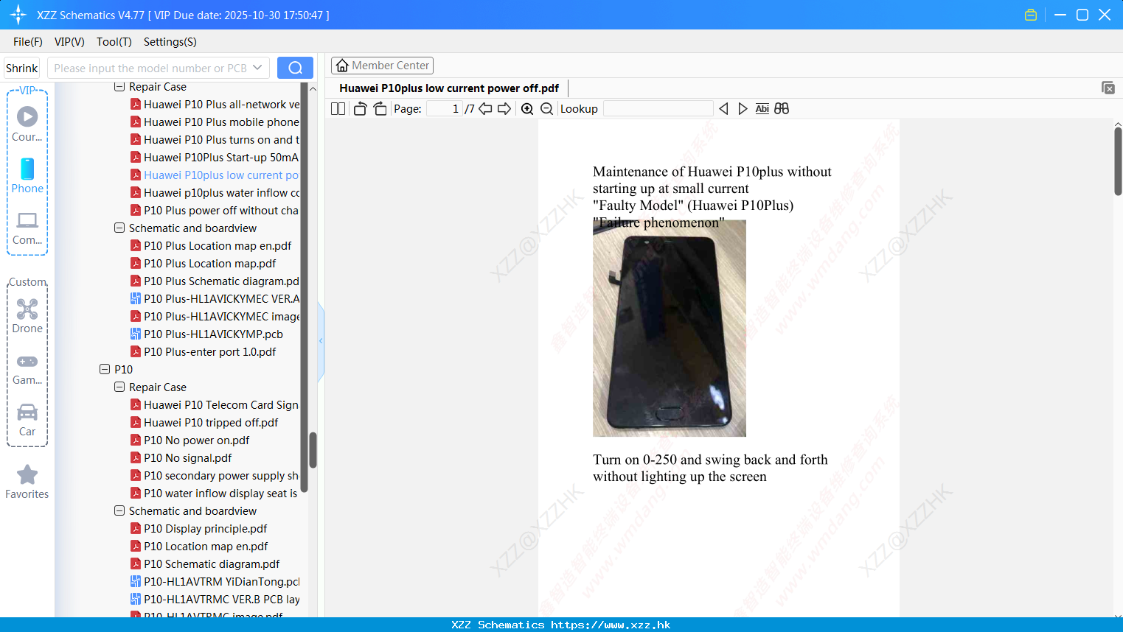Open the File(F) menu
Image resolution: width=1123 pixels, height=632 pixels.
tap(28, 42)
